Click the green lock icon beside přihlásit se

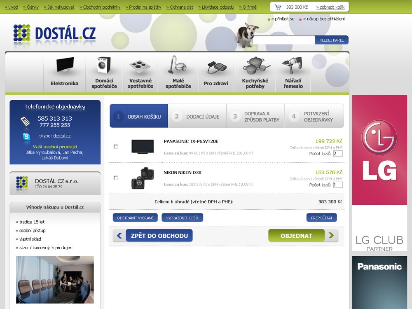pyautogui.click(x=269, y=19)
